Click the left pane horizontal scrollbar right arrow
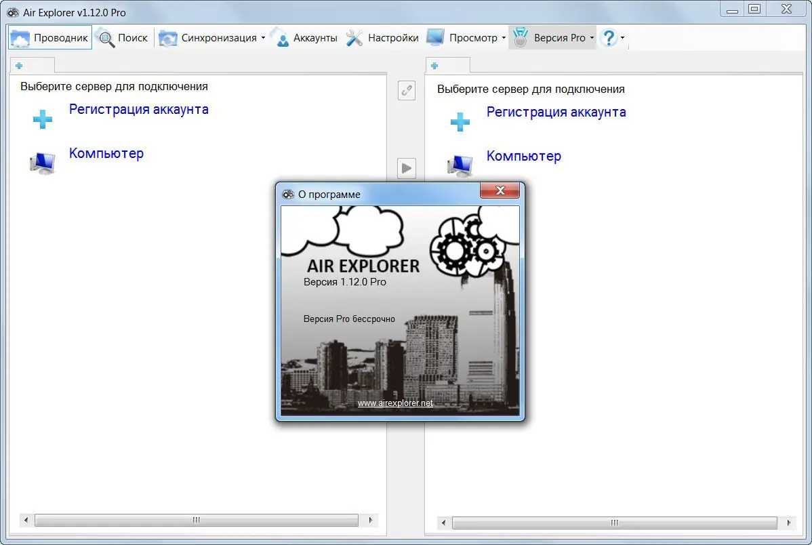Viewport: 812px width, 545px height. coord(370,520)
